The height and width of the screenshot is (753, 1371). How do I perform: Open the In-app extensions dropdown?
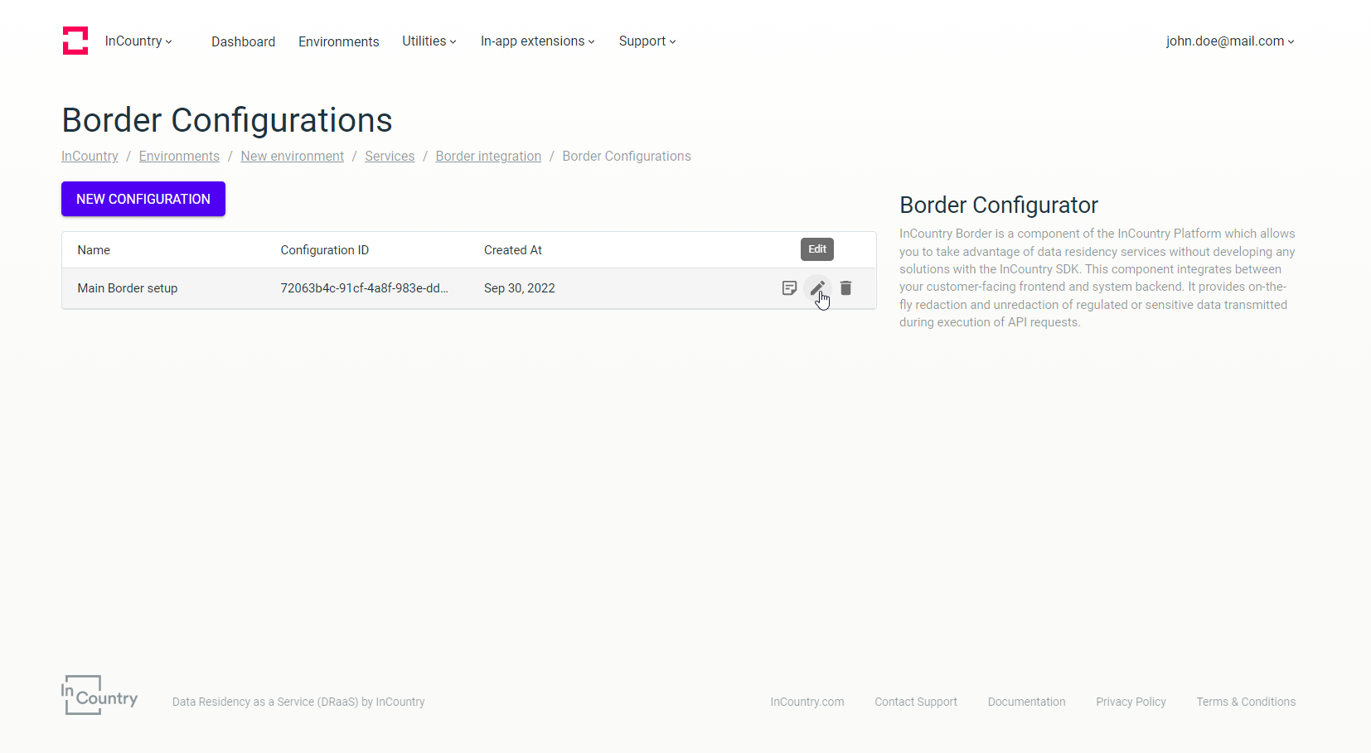538,41
